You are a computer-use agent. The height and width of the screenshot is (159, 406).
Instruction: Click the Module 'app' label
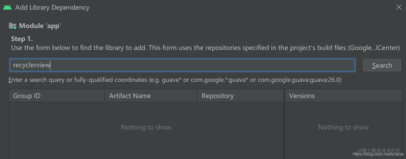click(40, 26)
